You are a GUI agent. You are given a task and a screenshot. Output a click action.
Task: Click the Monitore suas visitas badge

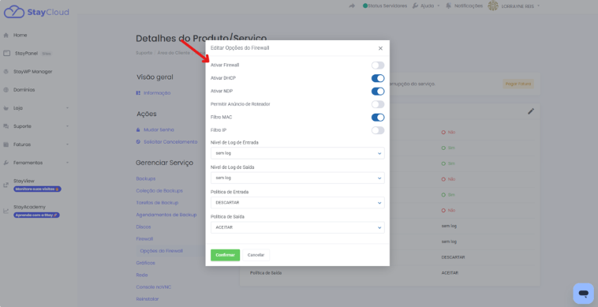37,189
